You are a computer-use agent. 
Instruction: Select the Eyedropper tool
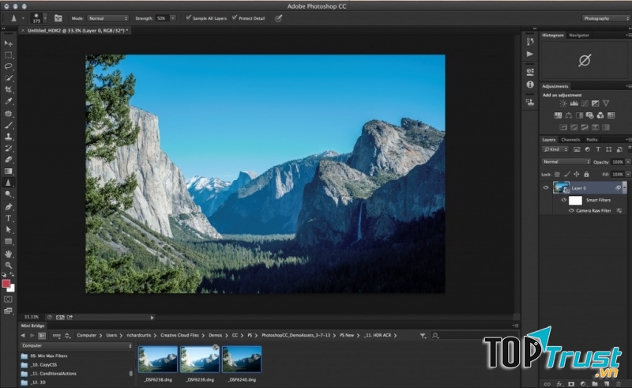point(8,101)
